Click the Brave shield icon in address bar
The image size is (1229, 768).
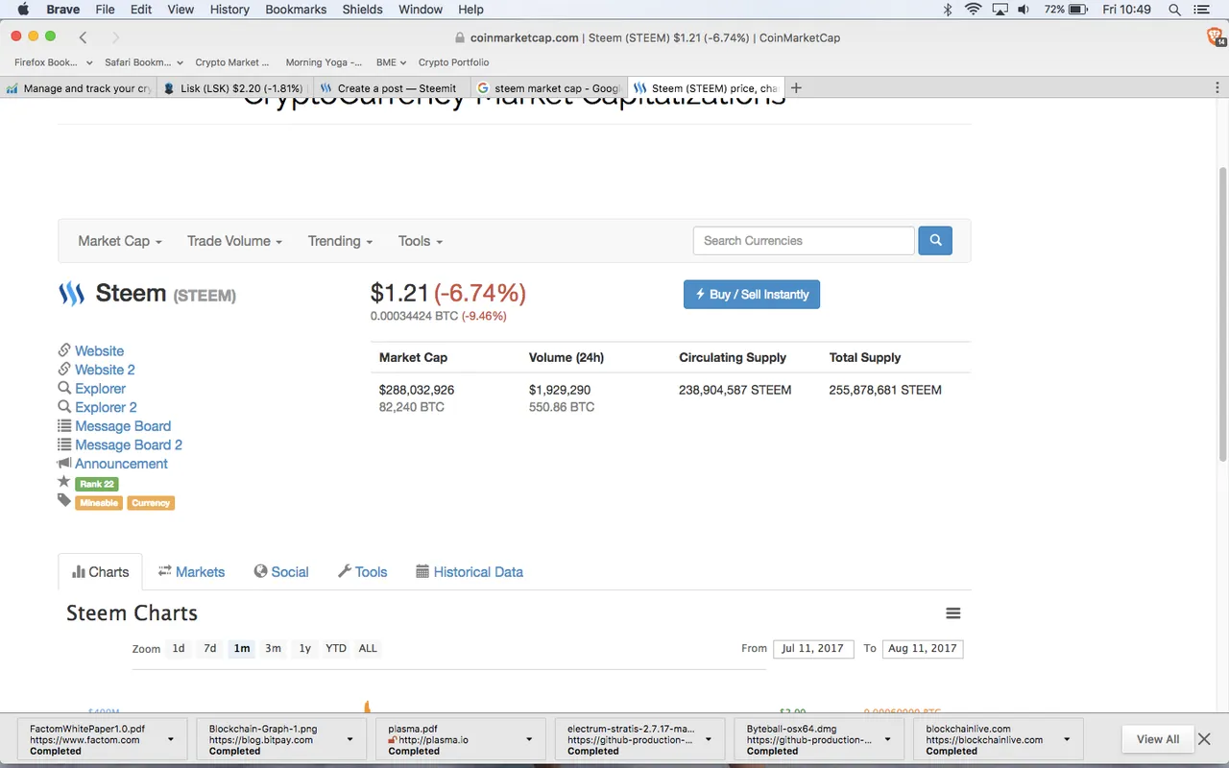pos(1215,37)
